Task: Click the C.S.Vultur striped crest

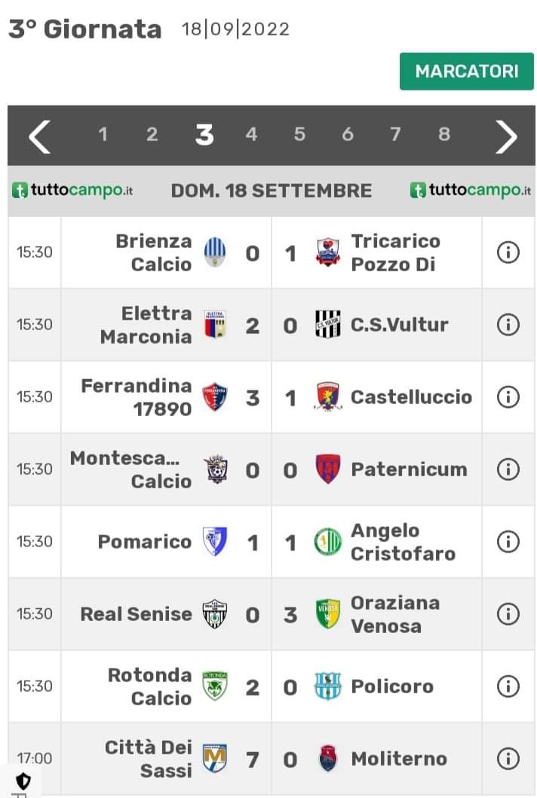Action: 327,324
